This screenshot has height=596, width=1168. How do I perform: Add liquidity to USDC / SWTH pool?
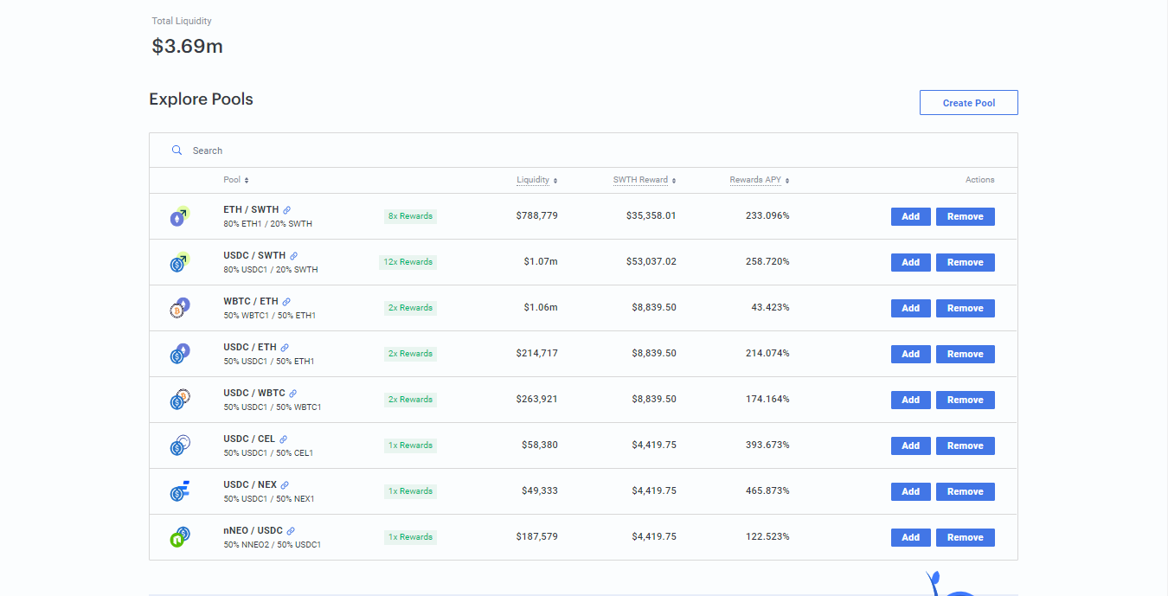coord(911,262)
